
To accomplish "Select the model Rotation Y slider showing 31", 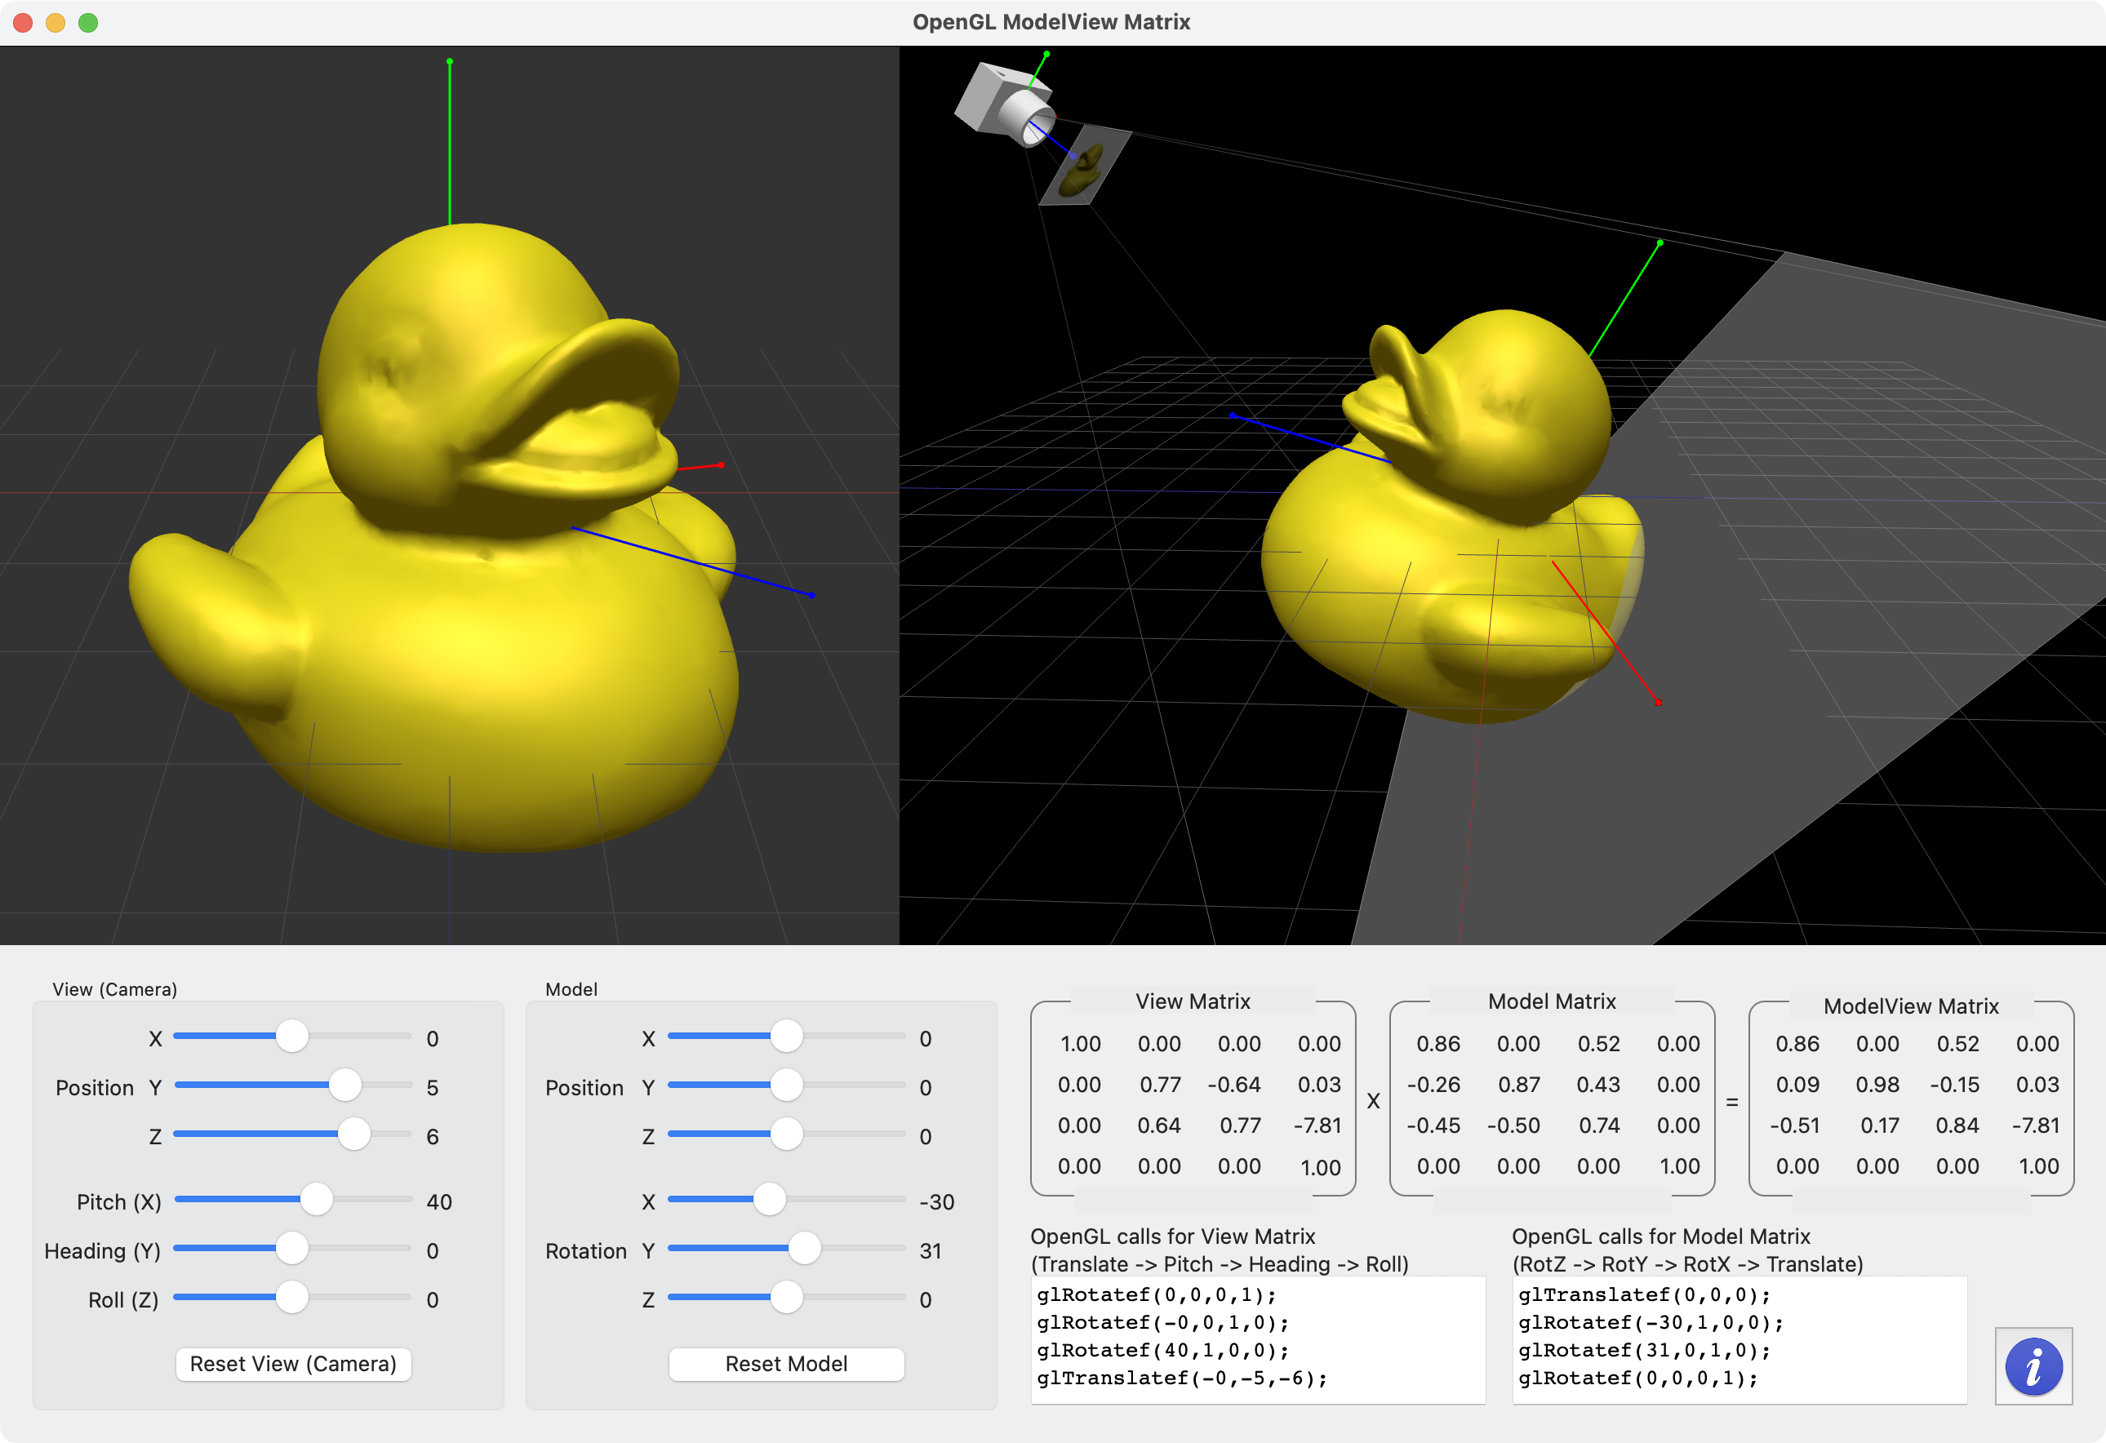I will point(806,1248).
